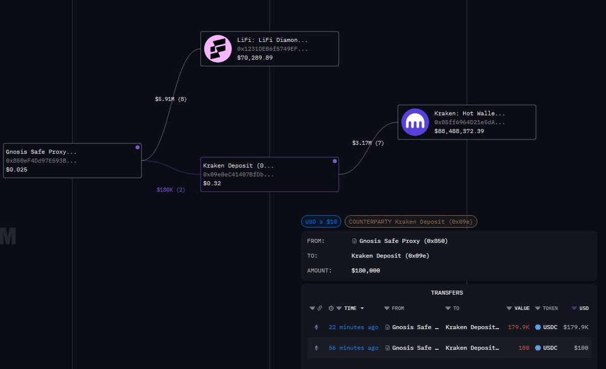Click the 0x1231DEB6f5749EF address text

(272, 48)
